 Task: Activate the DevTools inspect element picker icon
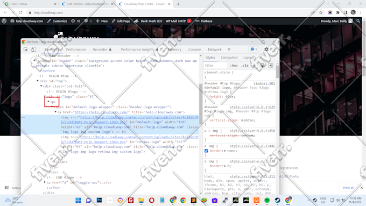(x=26, y=49)
